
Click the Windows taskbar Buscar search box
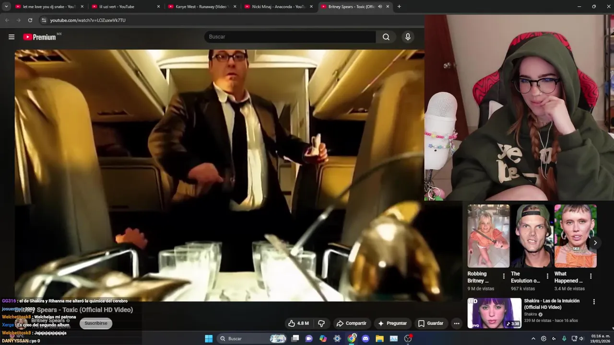point(253,339)
